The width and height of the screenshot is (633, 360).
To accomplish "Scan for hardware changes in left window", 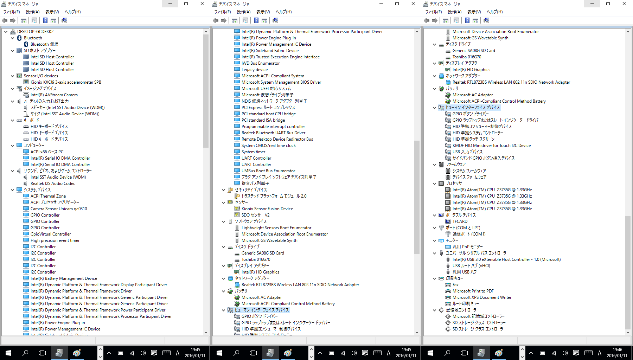I will click(x=64, y=20).
